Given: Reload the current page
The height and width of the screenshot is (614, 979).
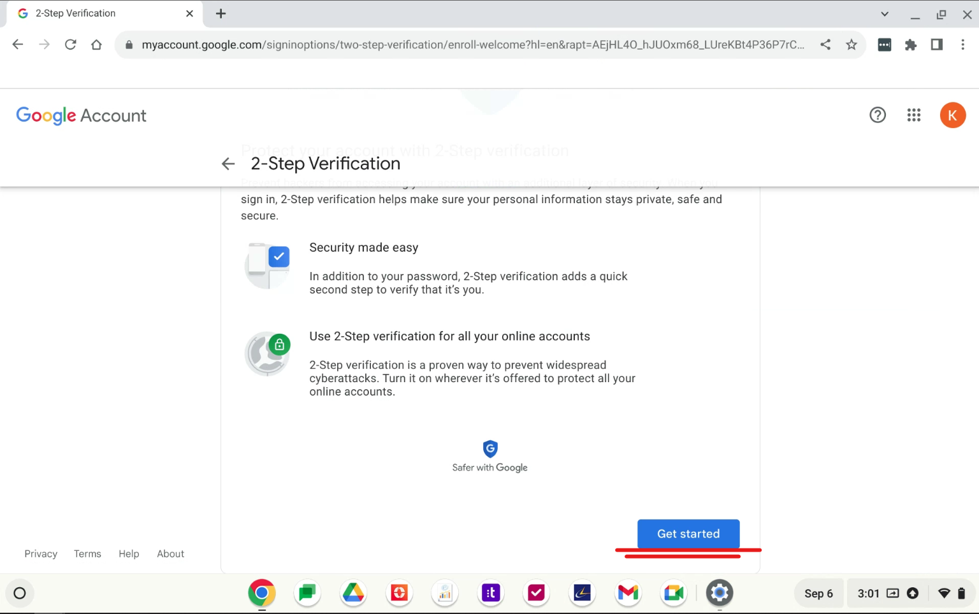Looking at the screenshot, I should click(70, 45).
